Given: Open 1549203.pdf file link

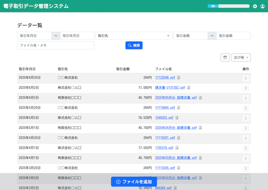Looking at the screenshot, I should [x=164, y=118].
